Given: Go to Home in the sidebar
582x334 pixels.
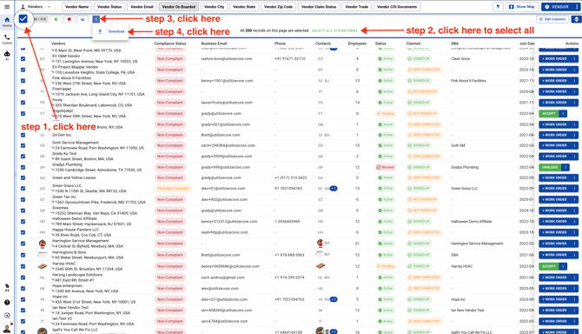Looking at the screenshot, I should click(x=7, y=22).
